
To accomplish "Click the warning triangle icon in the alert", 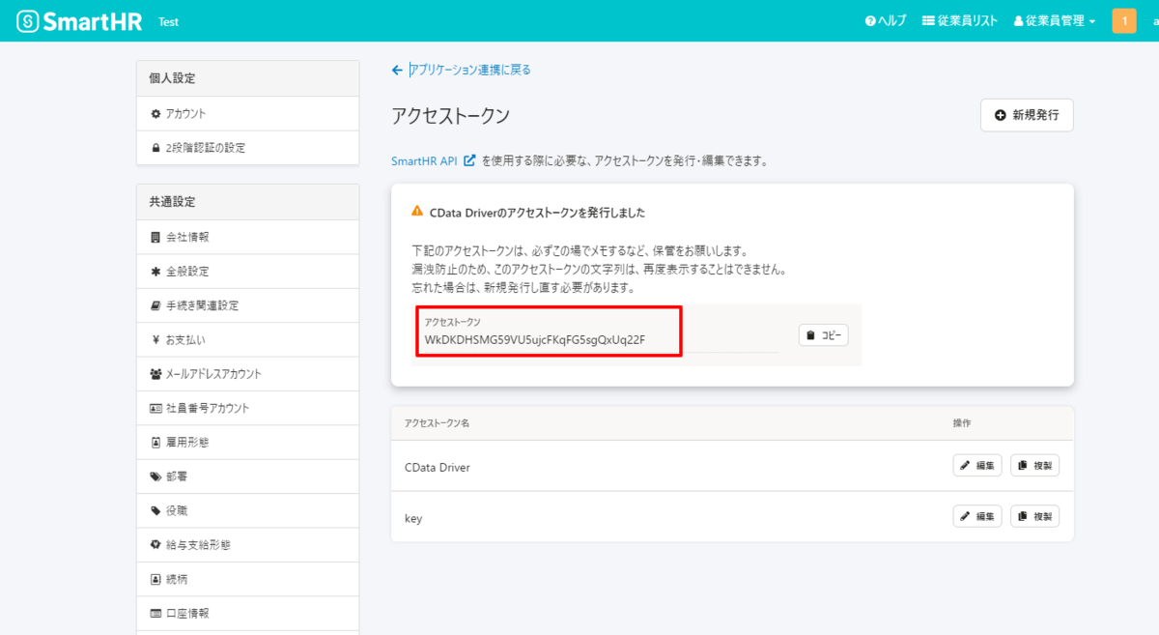I will pos(417,211).
